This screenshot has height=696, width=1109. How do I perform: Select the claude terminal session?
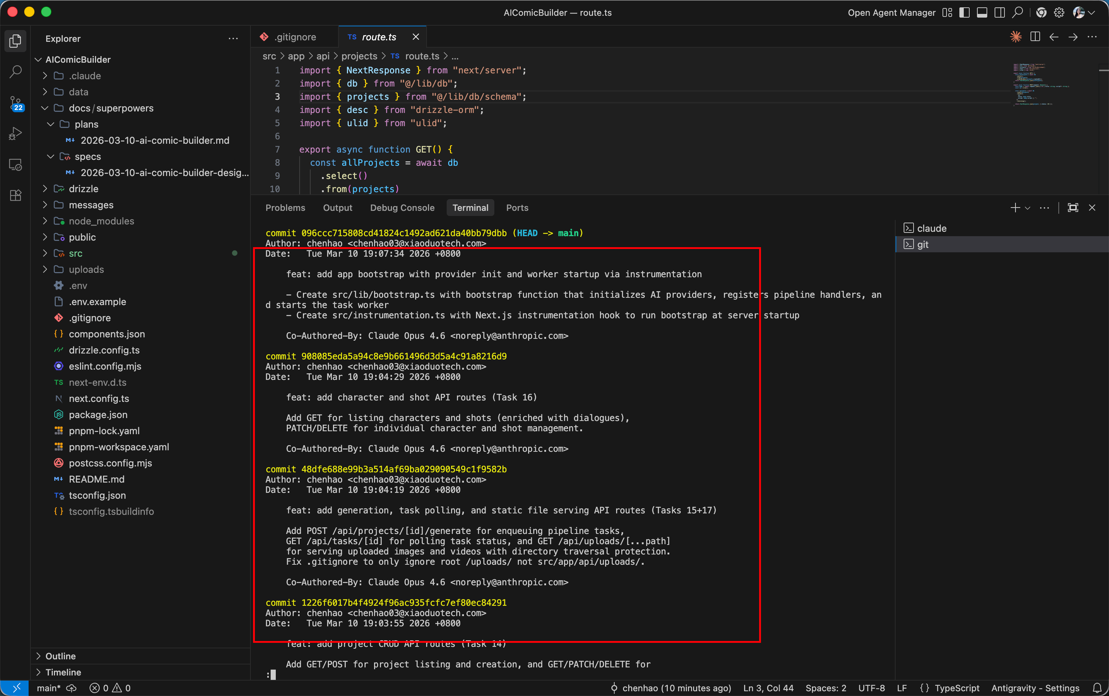click(x=931, y=228)
